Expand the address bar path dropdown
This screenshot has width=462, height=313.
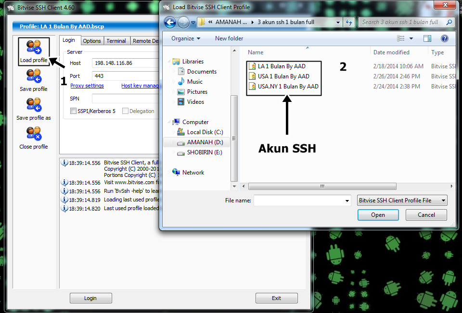click(x=338, y=23)
